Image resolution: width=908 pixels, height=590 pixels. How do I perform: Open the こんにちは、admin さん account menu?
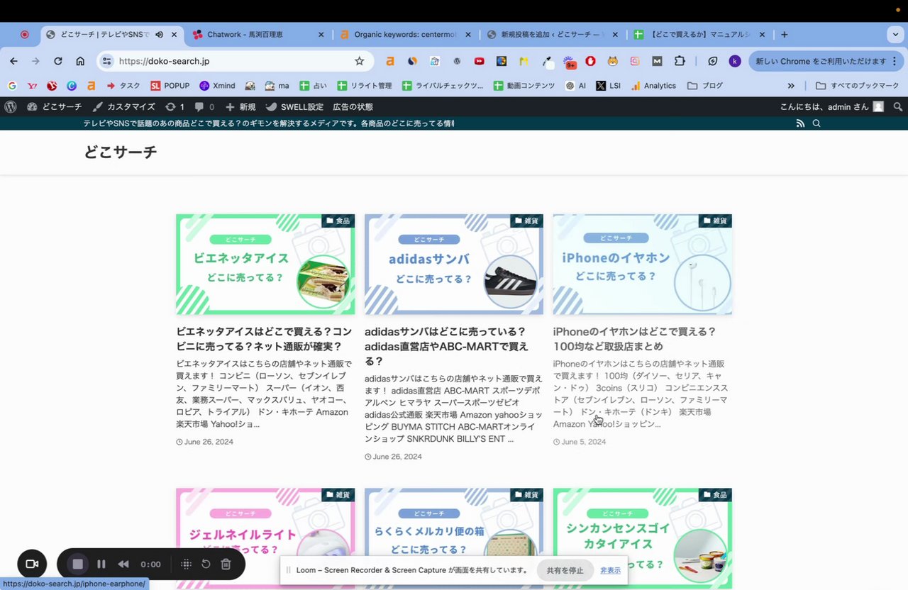click(832, 106)
